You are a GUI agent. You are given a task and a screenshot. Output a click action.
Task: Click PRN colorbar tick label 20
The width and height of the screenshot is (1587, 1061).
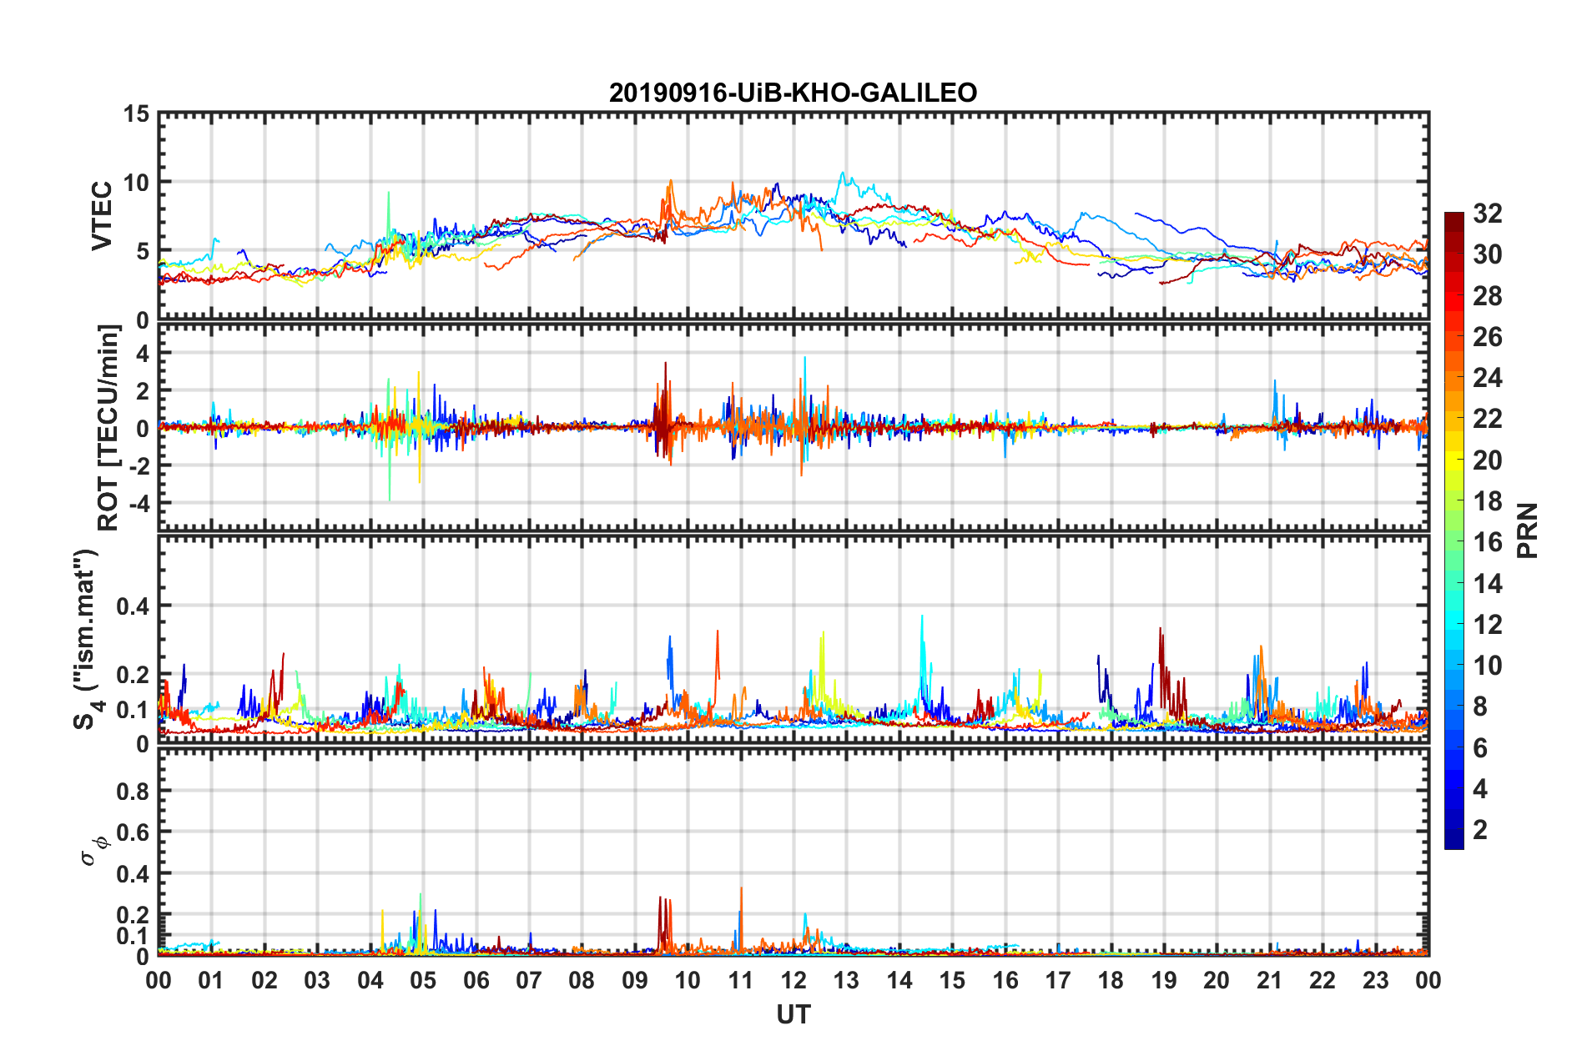tap(1488, 460)
